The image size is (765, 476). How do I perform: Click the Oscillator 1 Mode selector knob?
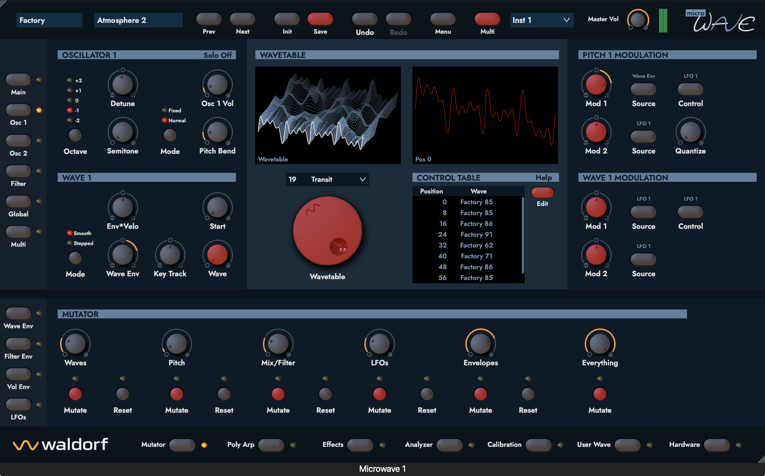(x=170, y=135)
